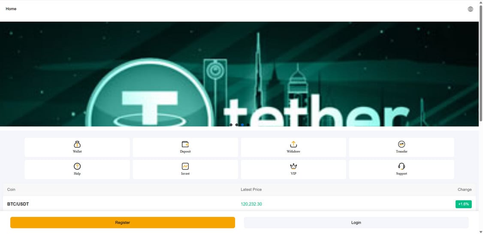Image resolution: width=483 pixels, height=234 pixels.
Task: Click the 120,232.30 latest price
Action: click(251, 204)
